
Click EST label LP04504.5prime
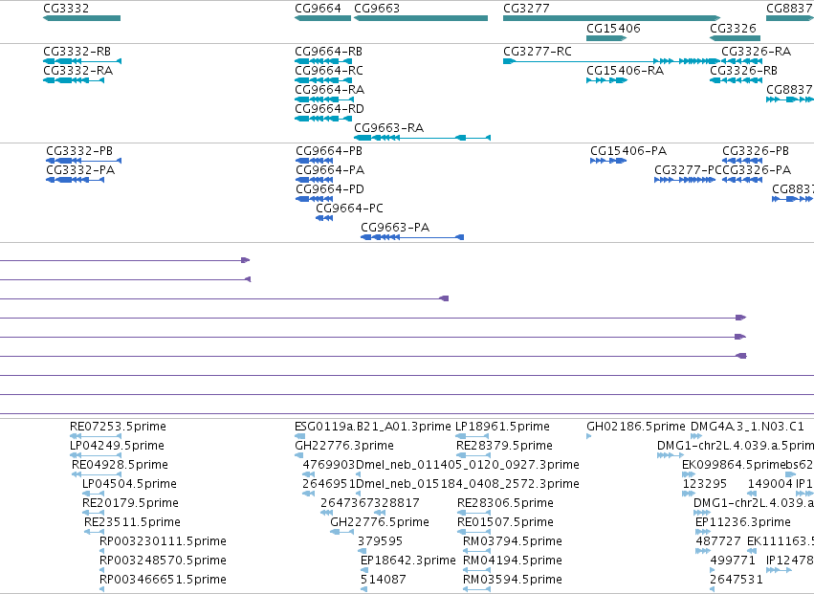click(129, 484)
